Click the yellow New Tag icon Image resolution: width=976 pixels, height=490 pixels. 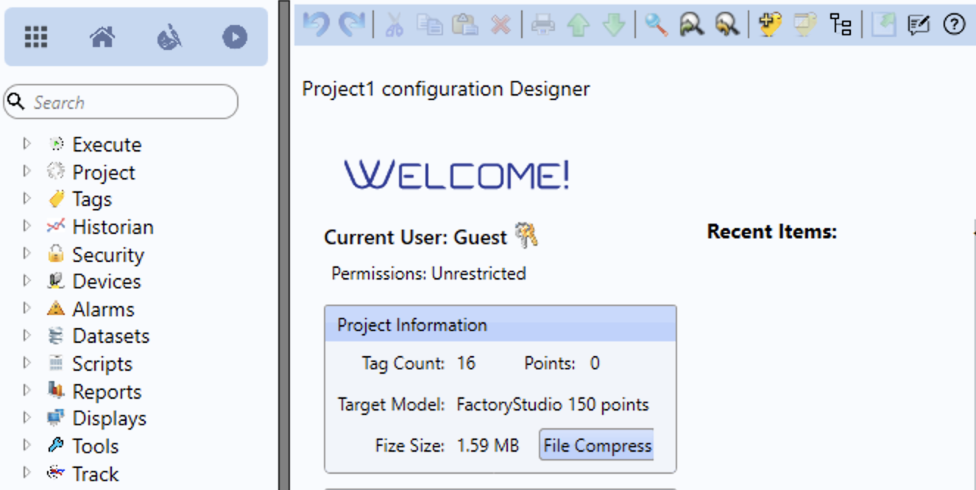click(769, 24)
